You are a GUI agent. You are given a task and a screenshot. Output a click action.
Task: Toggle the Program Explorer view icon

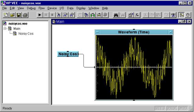pos(182,15)
